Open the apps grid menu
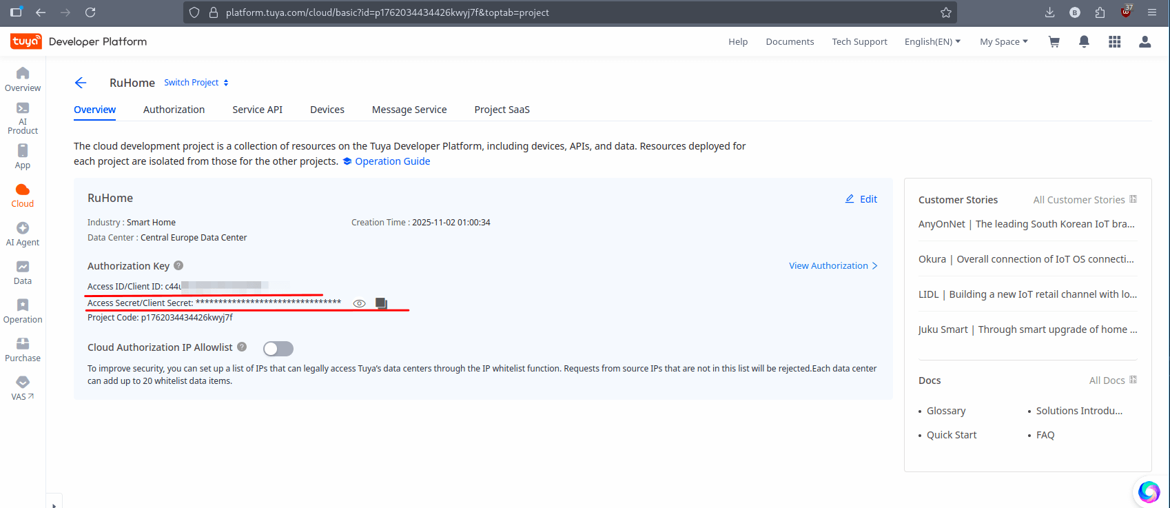Viewport: 1170px width, 508px height. pyautogui.click(x=1114, y=42)
